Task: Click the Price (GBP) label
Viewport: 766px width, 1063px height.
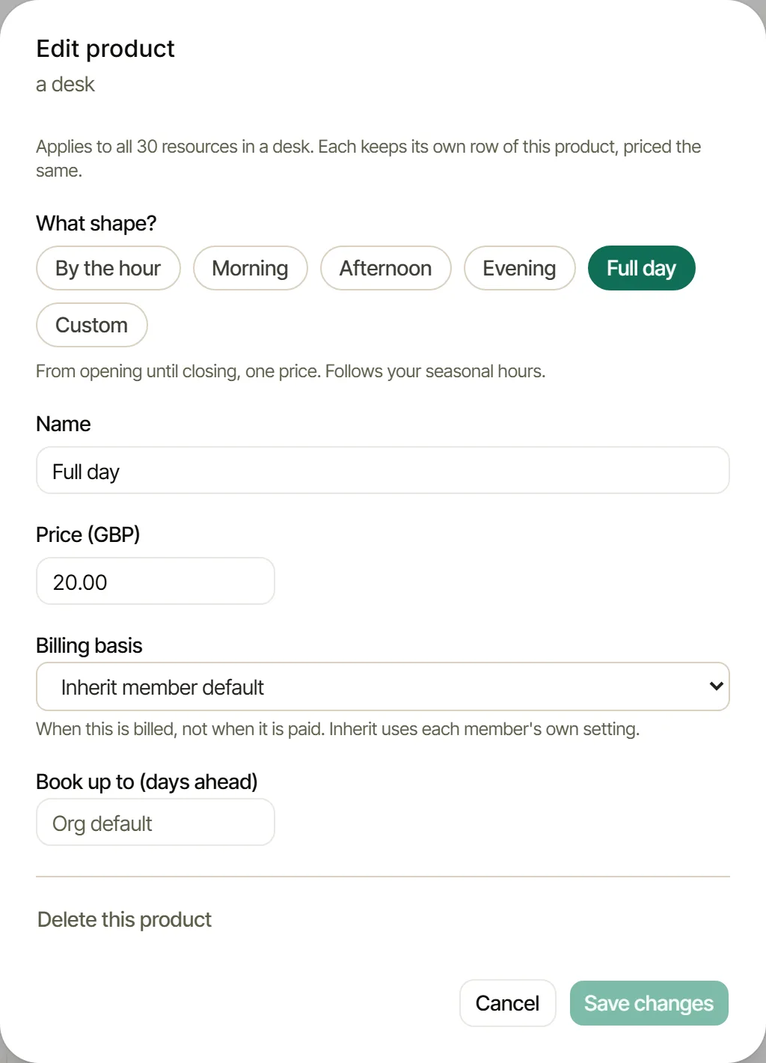Action: [x=88, y=534]
